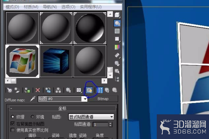Click Select by Material icon
Viewport: 209px width, 139px height.
pyautogui.click(x=117, y=71)
